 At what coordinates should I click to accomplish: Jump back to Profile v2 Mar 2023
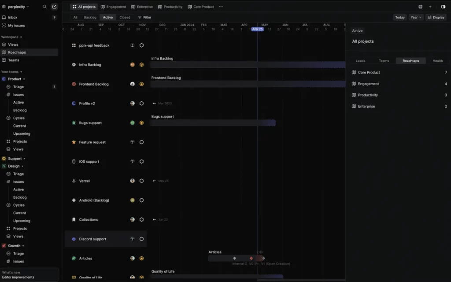point(163,103)
